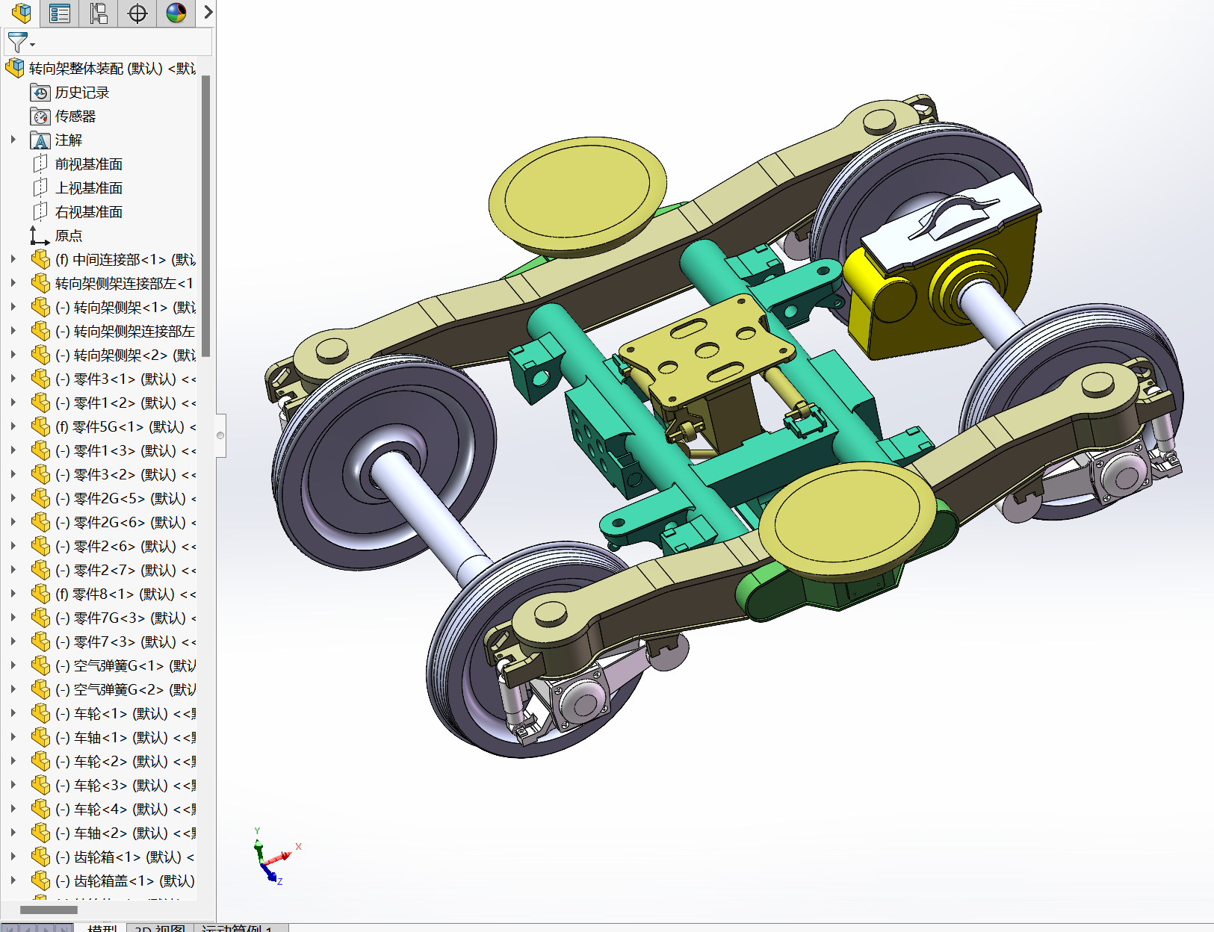Image resolution: width=1214 pixels, height=932 pixels.
Task: Open the DisplayManager color sphere tab
Action: [176, 13]
